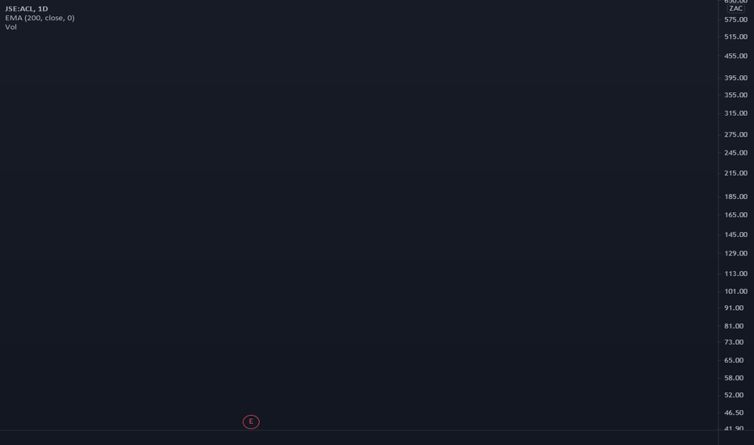Click the 52.00 price scale label

(734, 396)
